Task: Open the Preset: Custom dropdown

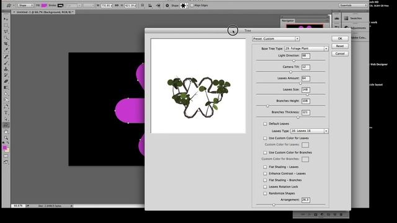Action: [275, 38]
